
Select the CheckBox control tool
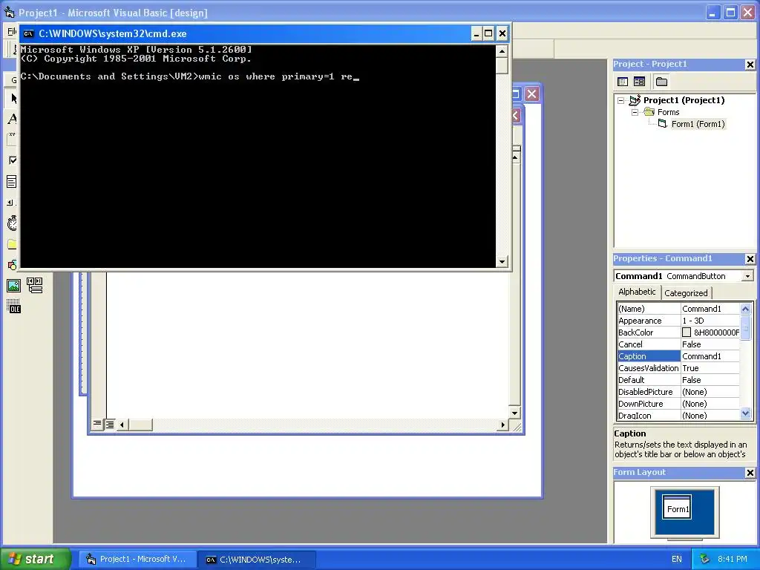(x=12, y=160)
